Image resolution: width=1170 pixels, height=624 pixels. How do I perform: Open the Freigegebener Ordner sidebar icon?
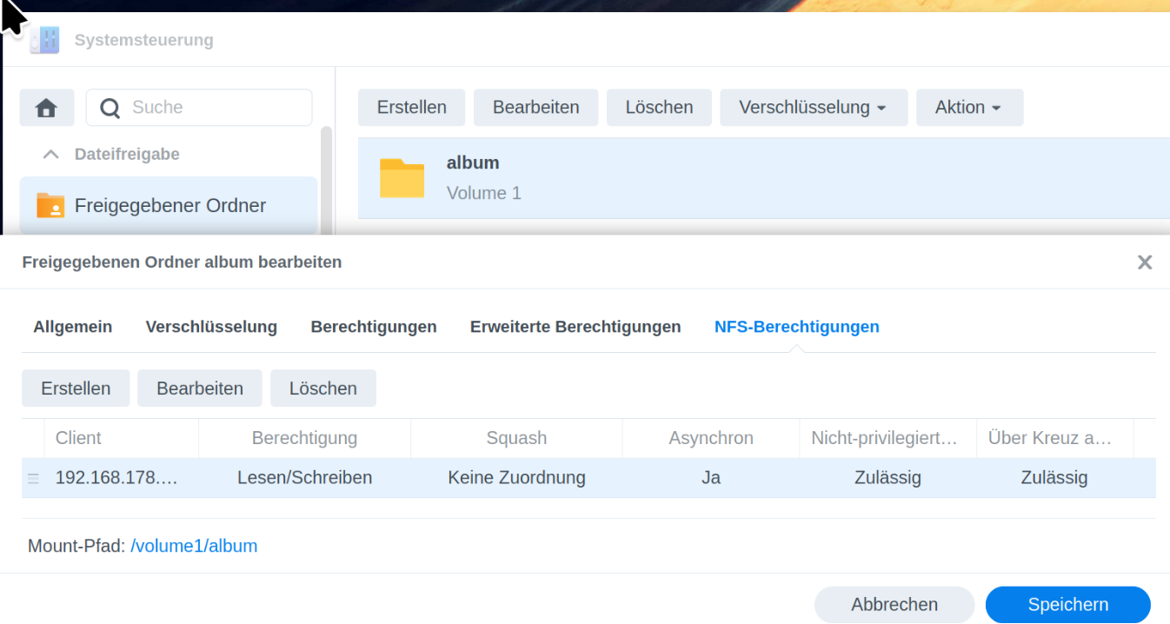[x=50, y=205]
